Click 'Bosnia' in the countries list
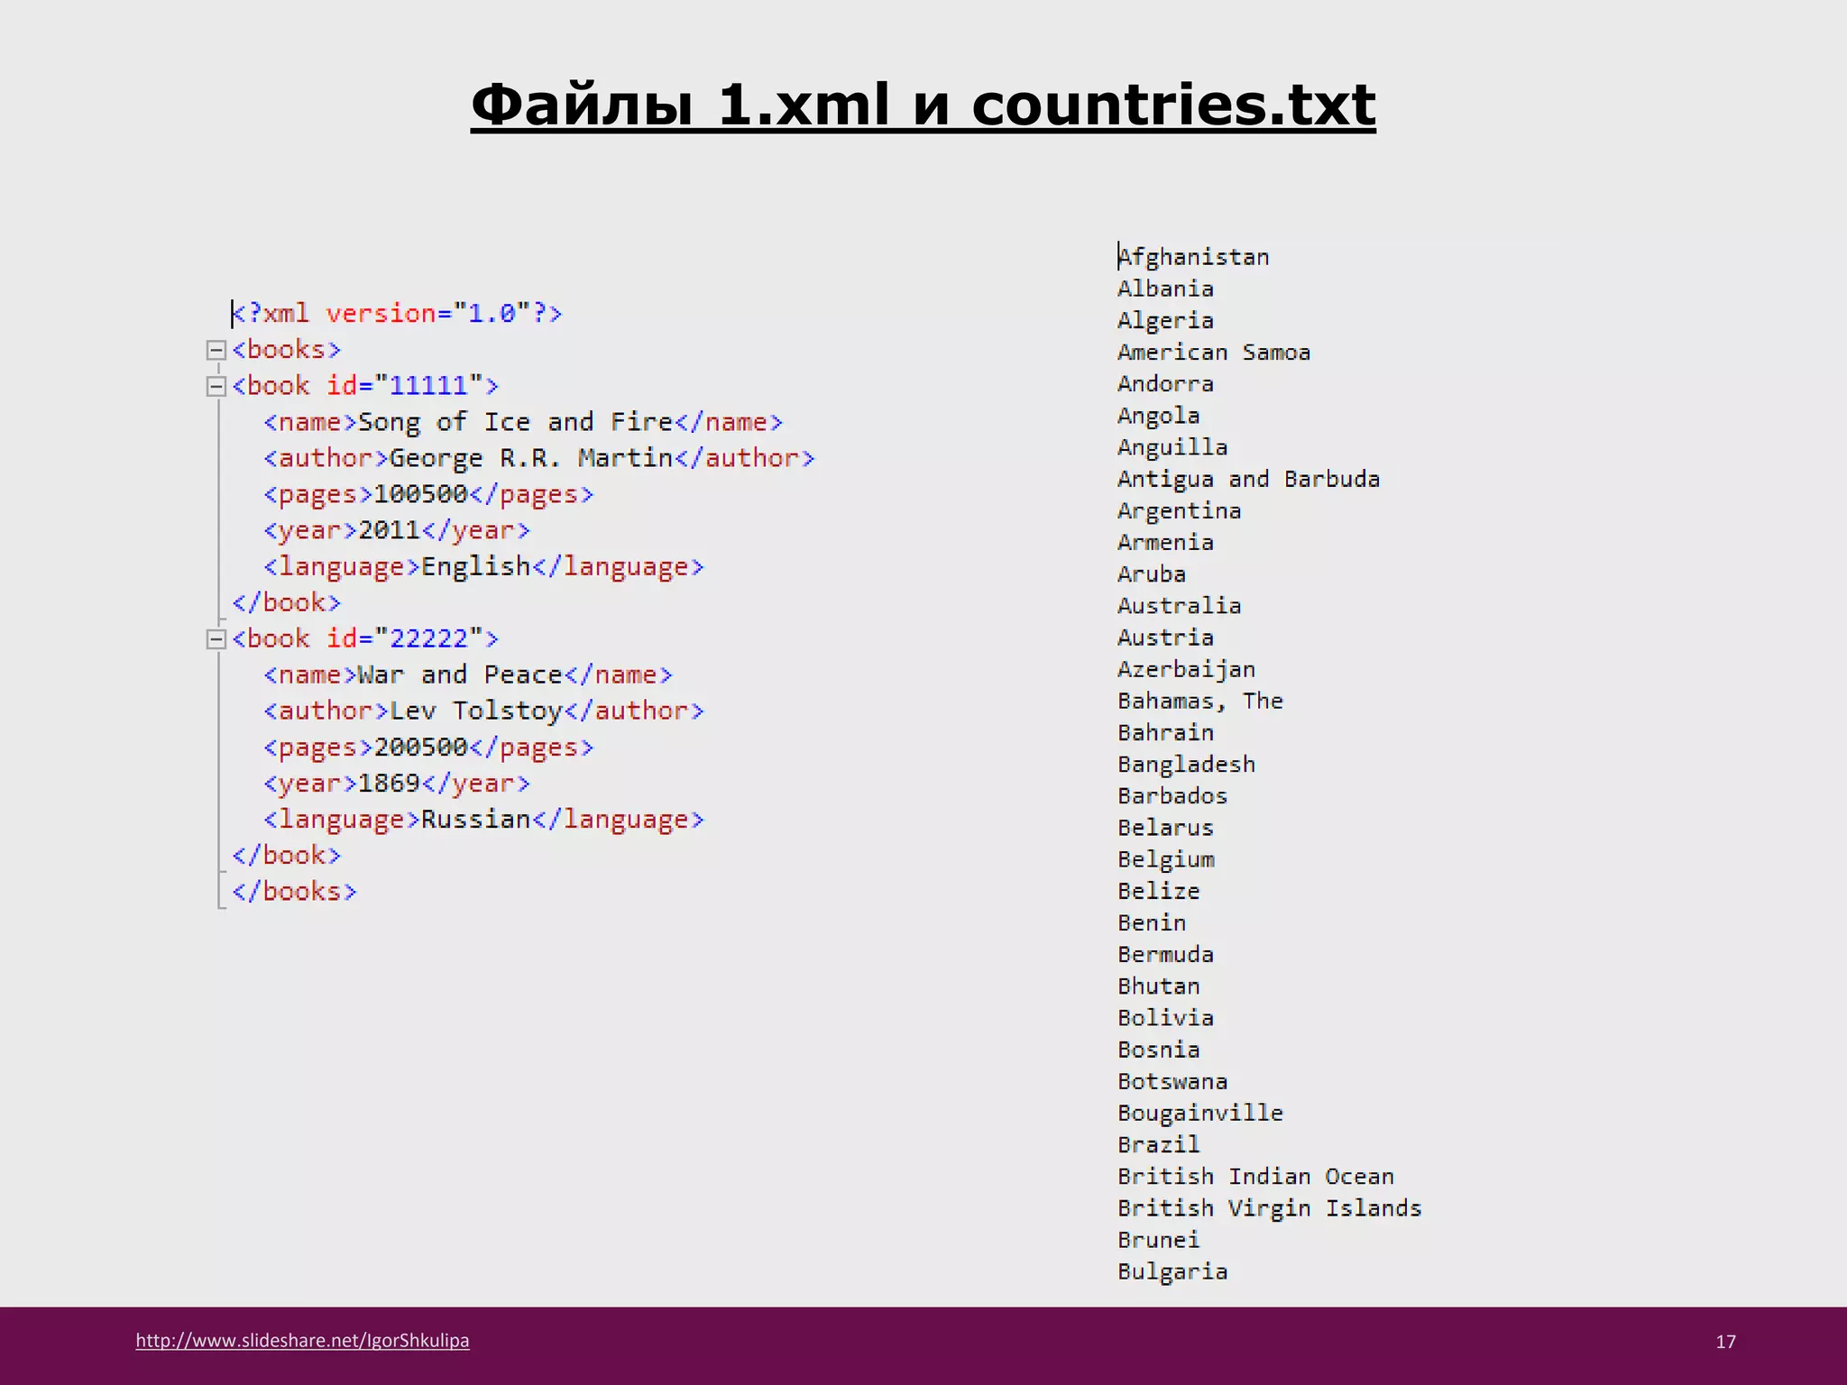This screenshot has height=1385, width=1847. (x=1159, y=1050)
